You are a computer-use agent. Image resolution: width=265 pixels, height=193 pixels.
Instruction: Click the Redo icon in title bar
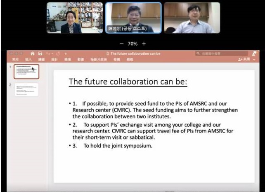point(57,53)
